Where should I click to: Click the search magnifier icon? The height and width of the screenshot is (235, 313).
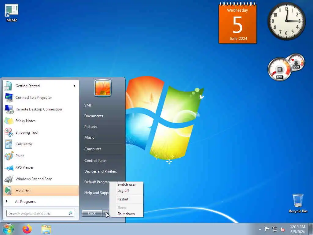tap(71, 213)
